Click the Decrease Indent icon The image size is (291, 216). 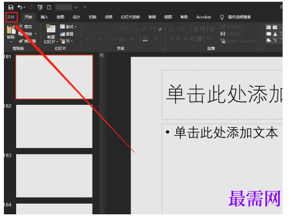pos(196,29)
